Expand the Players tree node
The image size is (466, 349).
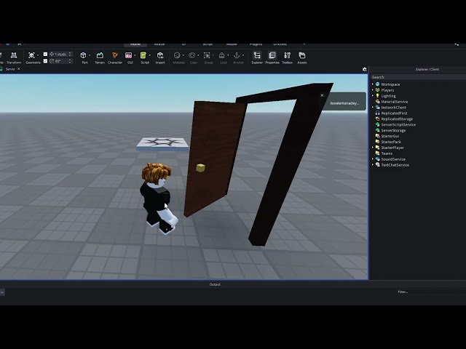373,90
